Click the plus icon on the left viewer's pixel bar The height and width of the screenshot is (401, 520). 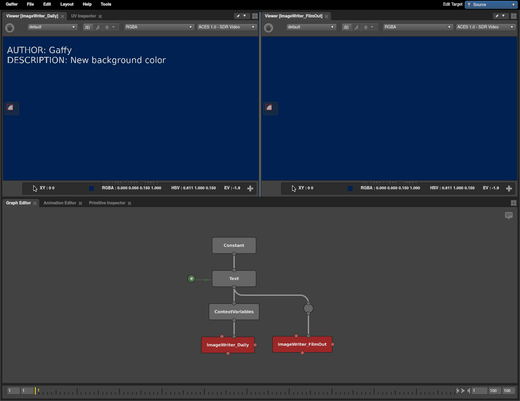pyautogui.click(x=250, y=188)
